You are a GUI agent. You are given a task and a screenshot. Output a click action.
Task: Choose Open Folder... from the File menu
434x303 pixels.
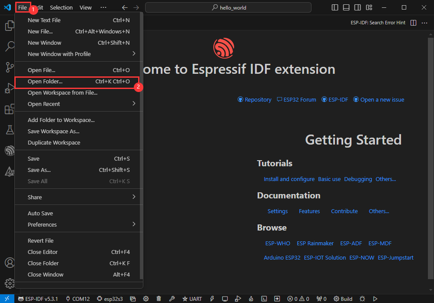coord(45,81)
